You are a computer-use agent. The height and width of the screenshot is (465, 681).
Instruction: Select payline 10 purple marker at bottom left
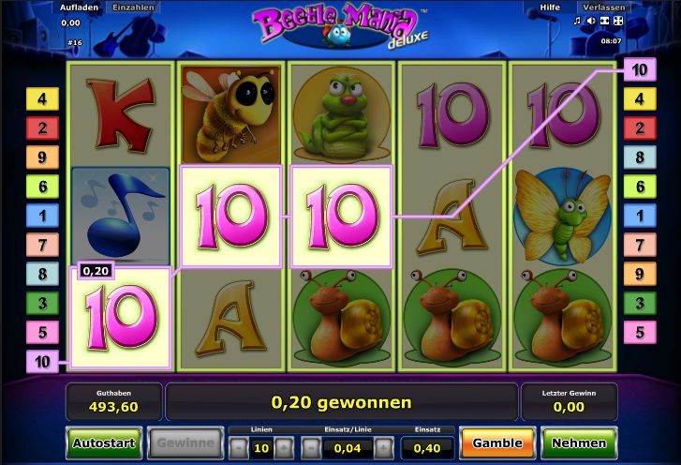pyautogui.click(x=42, y=362)
